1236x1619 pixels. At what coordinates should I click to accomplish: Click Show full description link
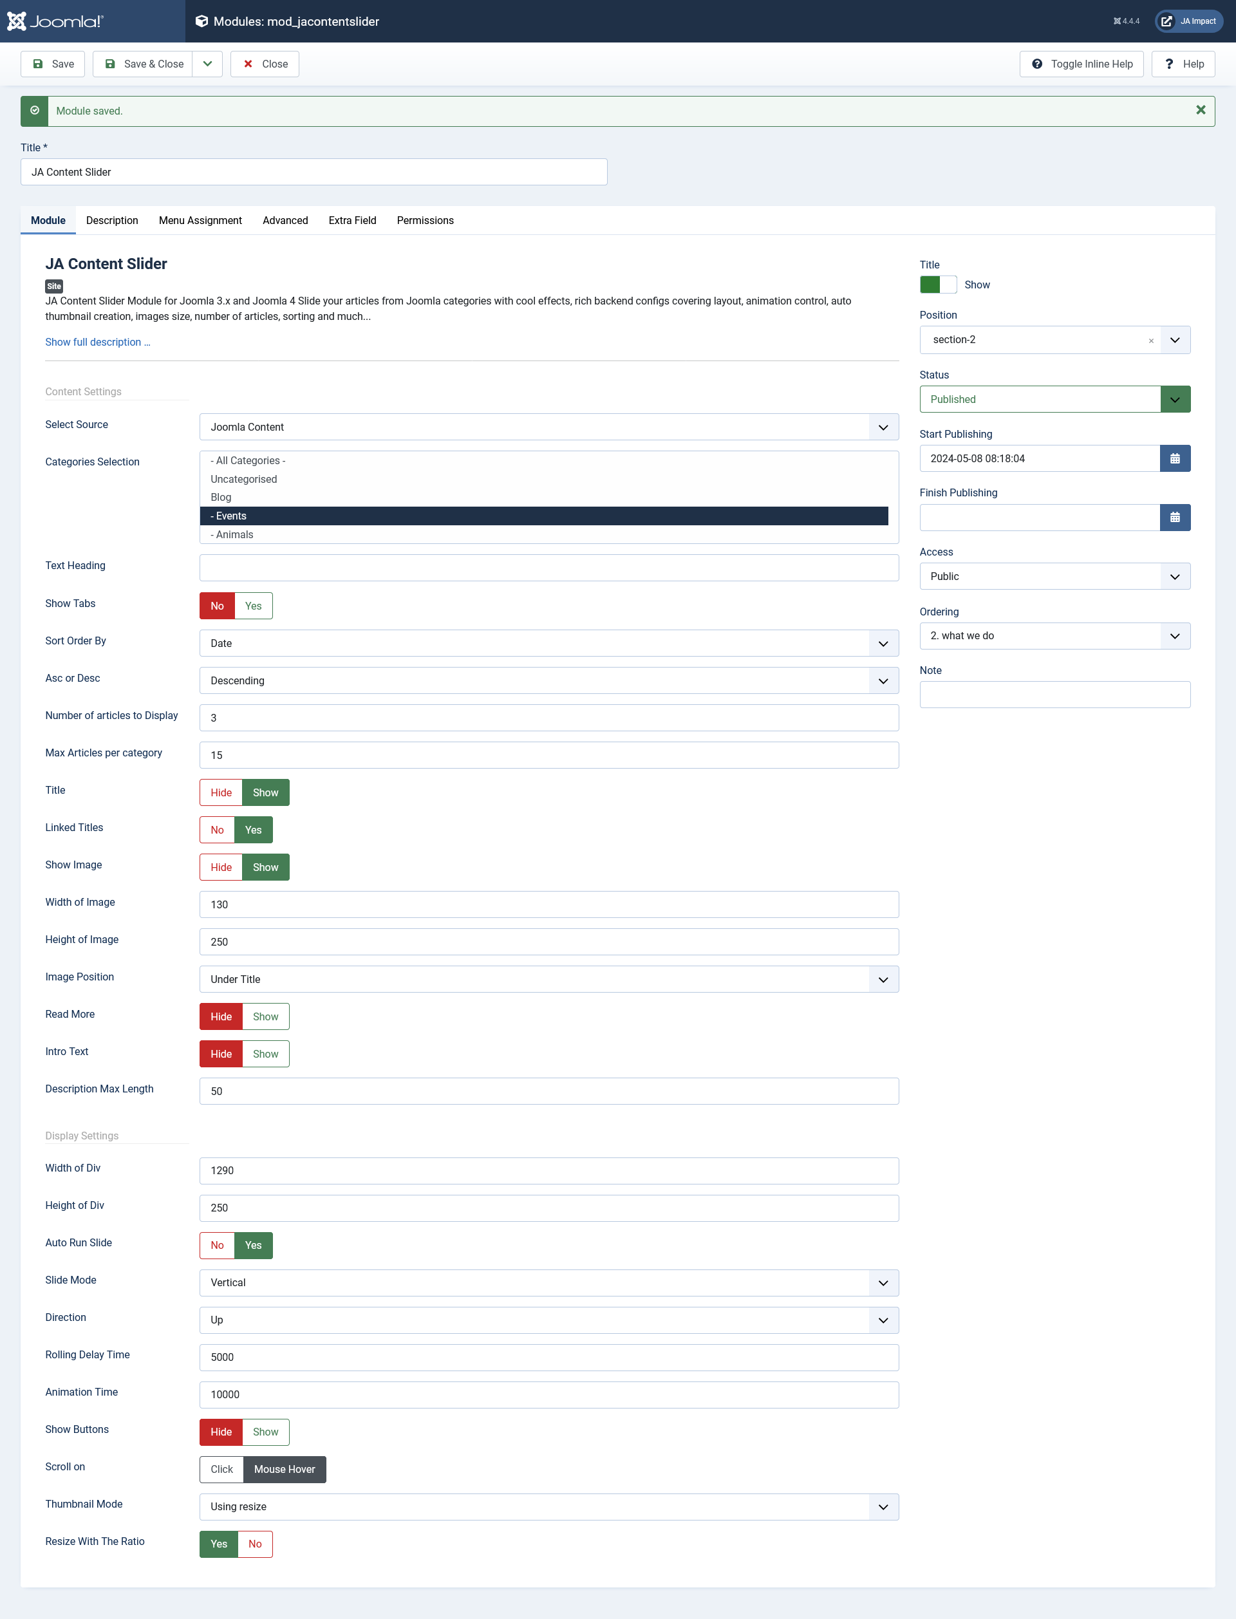[x=97, y=342]
